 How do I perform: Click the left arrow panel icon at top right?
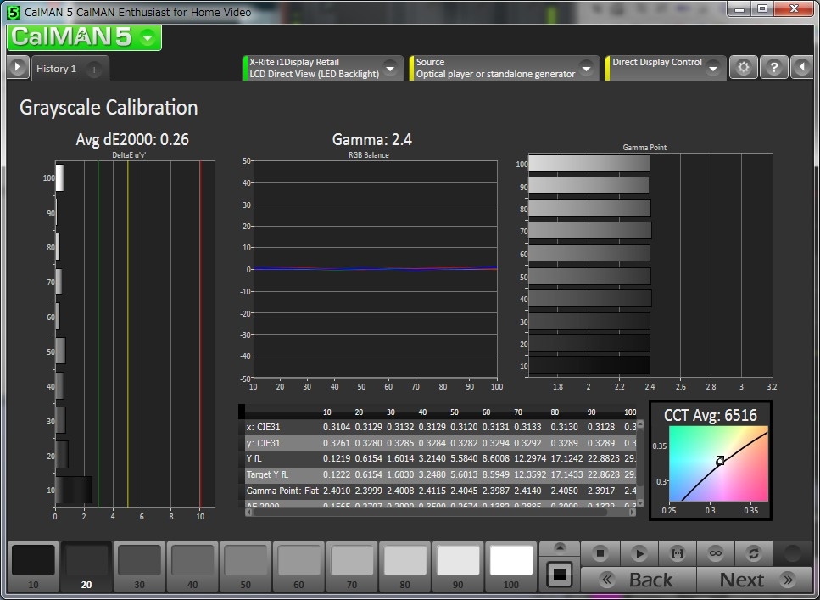[x=801, y=68]
